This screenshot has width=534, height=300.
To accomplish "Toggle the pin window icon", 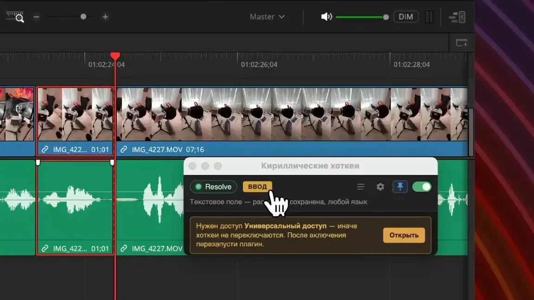I will (x=400, y=187).
